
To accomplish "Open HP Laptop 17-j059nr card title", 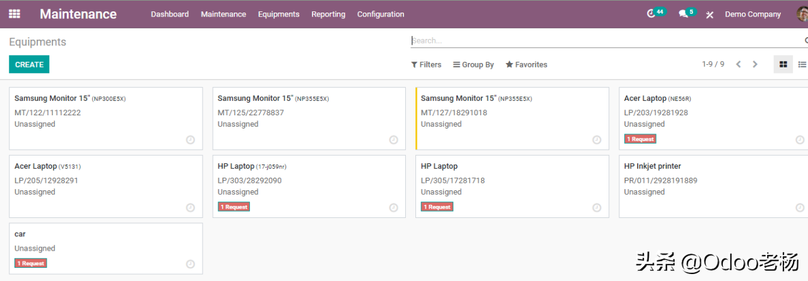I will 252,166.
